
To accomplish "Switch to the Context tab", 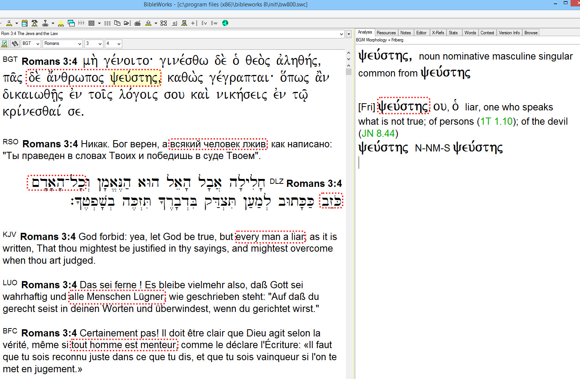I will coord(487,33).
